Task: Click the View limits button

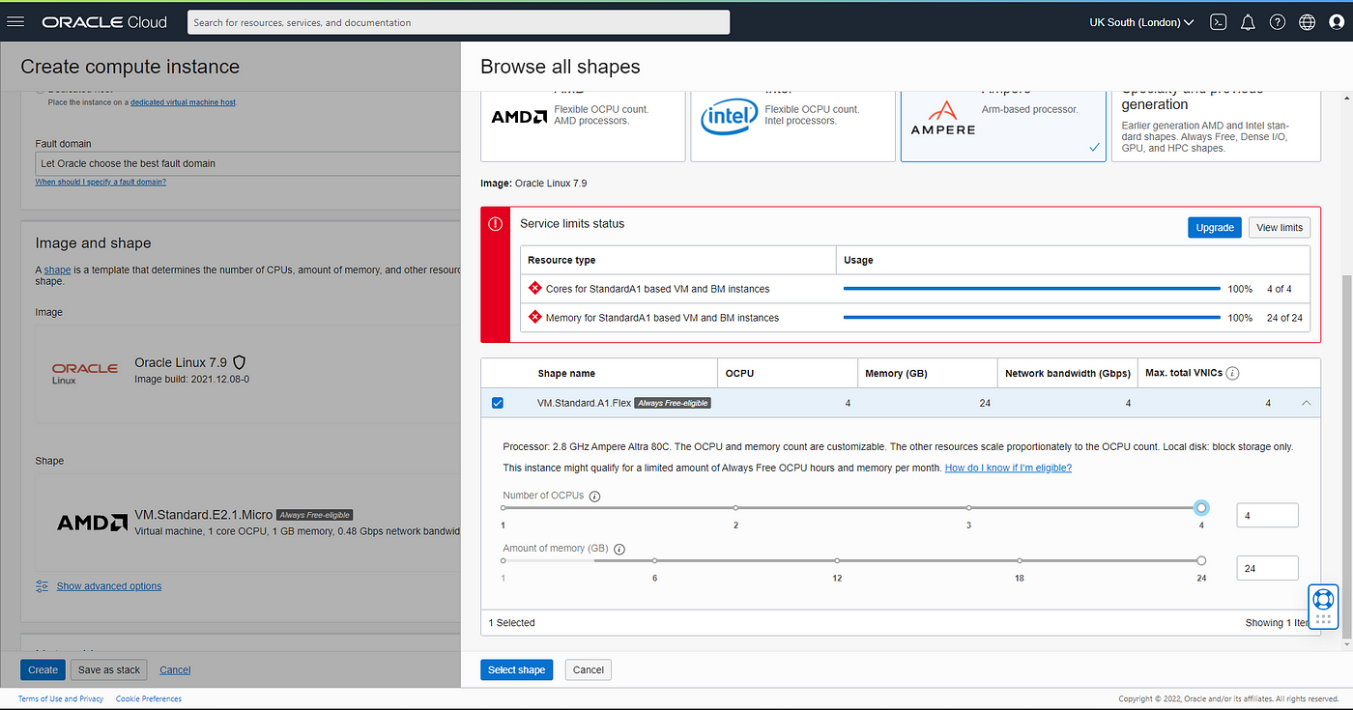Action: (1280, 228)
